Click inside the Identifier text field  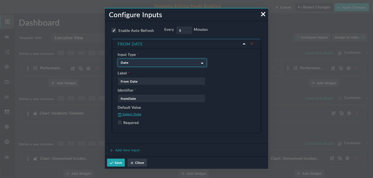161,98
